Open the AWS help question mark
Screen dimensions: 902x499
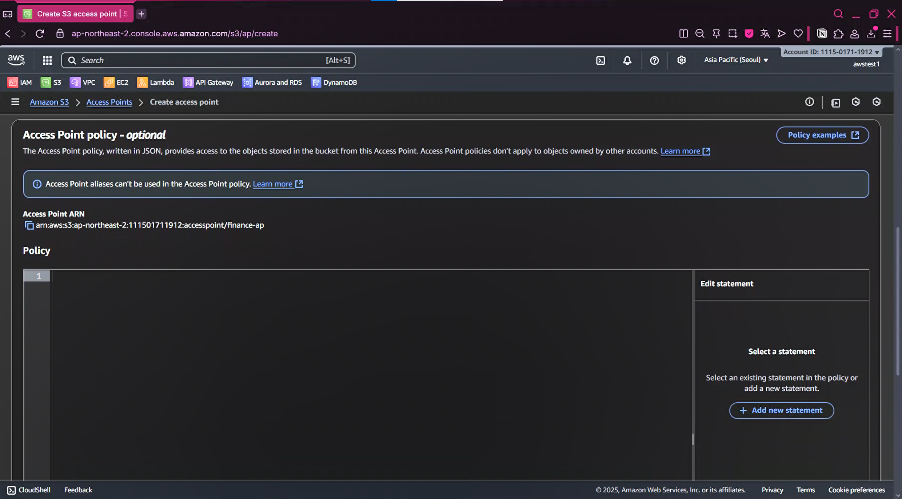pyautogui.click(x=654, y=60)
